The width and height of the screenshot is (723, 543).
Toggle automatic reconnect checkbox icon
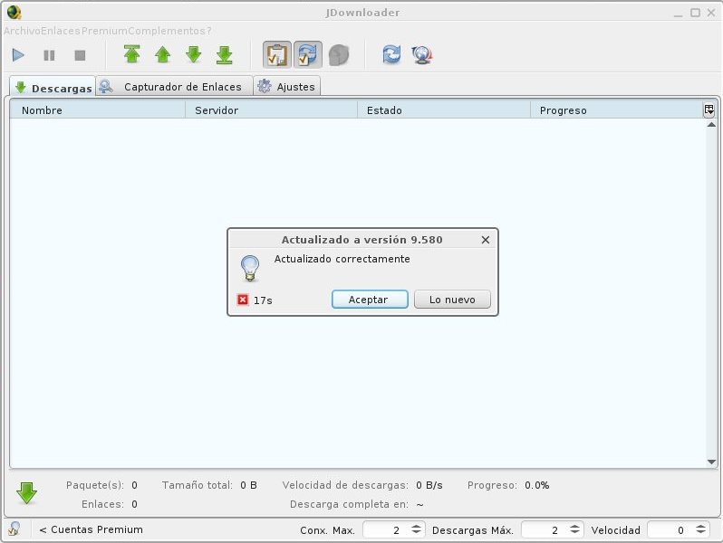click(307, 55)
